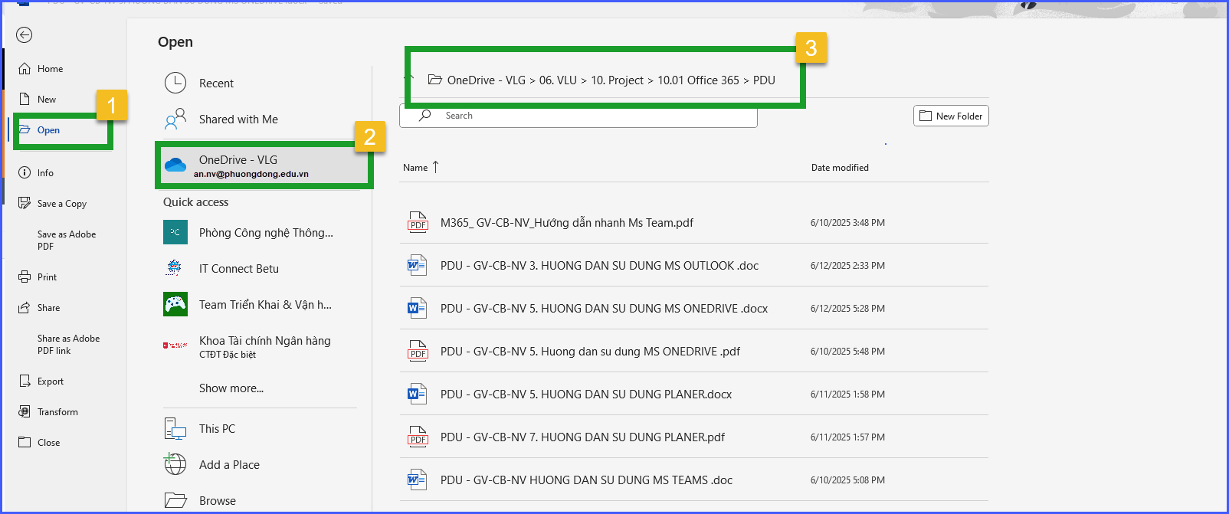Click the Save a Copy icon
Viewport: 1229px width, 514px height.
click(x=25, y=203)
